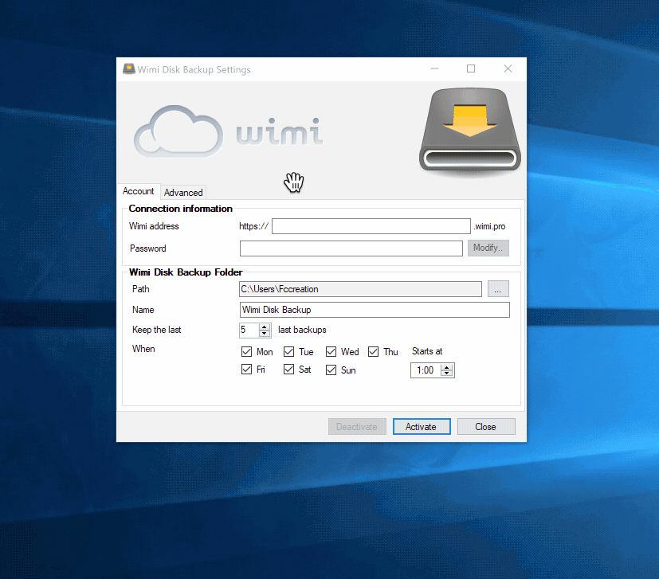Viewport: 659px width, 579px height.
Task: Uncheck the Sat checkbox
Action: click(x=289, y=370)
